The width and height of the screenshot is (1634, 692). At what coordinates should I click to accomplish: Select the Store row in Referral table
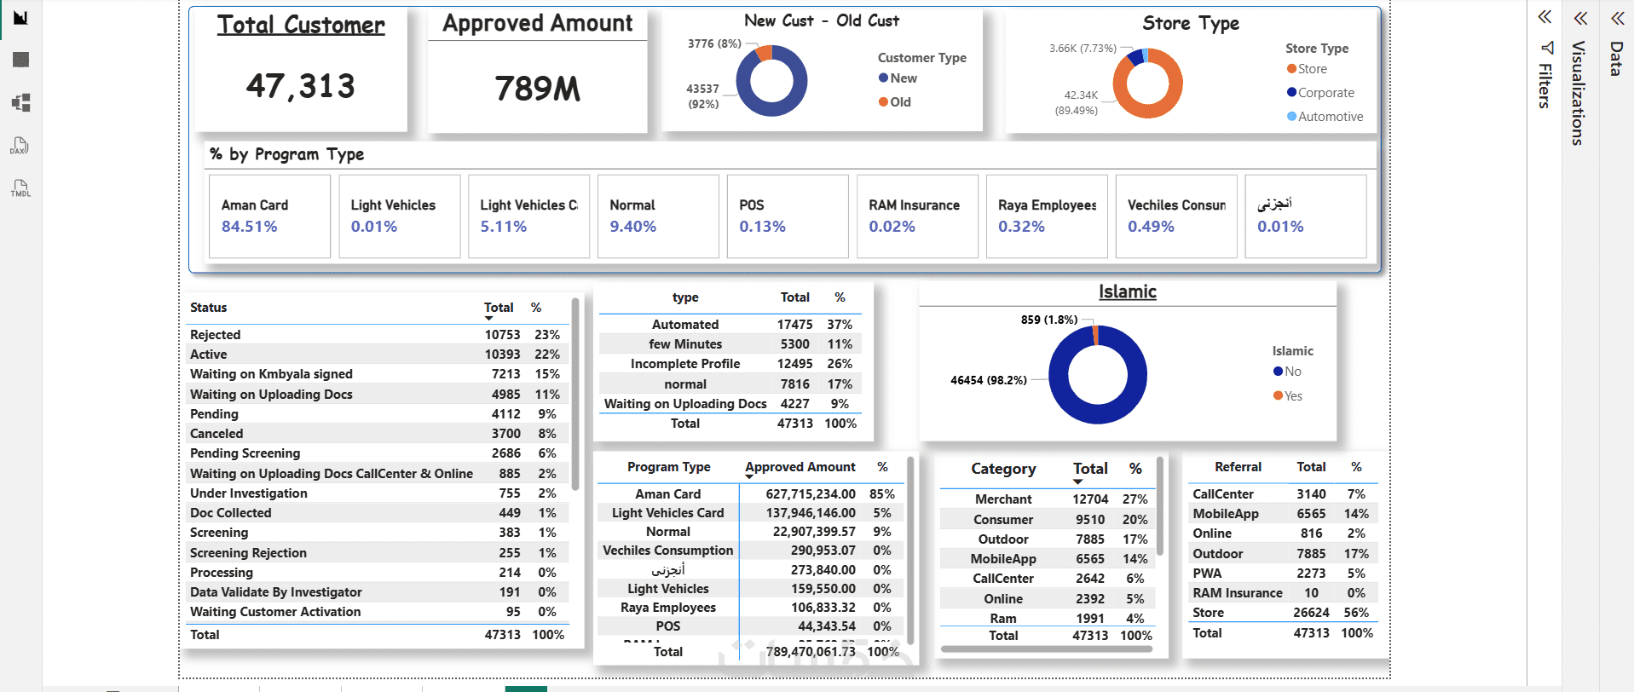(1283, 613)
